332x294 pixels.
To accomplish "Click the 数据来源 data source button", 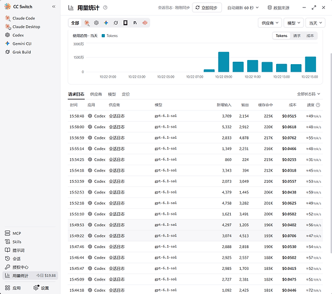I will (278, 8).
